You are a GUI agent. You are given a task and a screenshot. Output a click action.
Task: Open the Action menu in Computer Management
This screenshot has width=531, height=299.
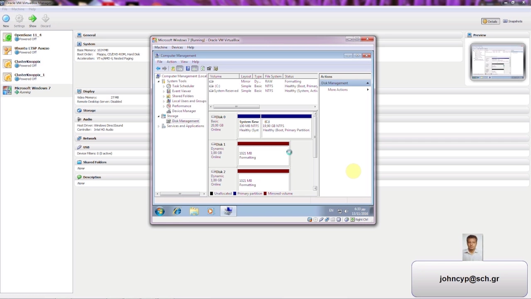coord(171,62)
